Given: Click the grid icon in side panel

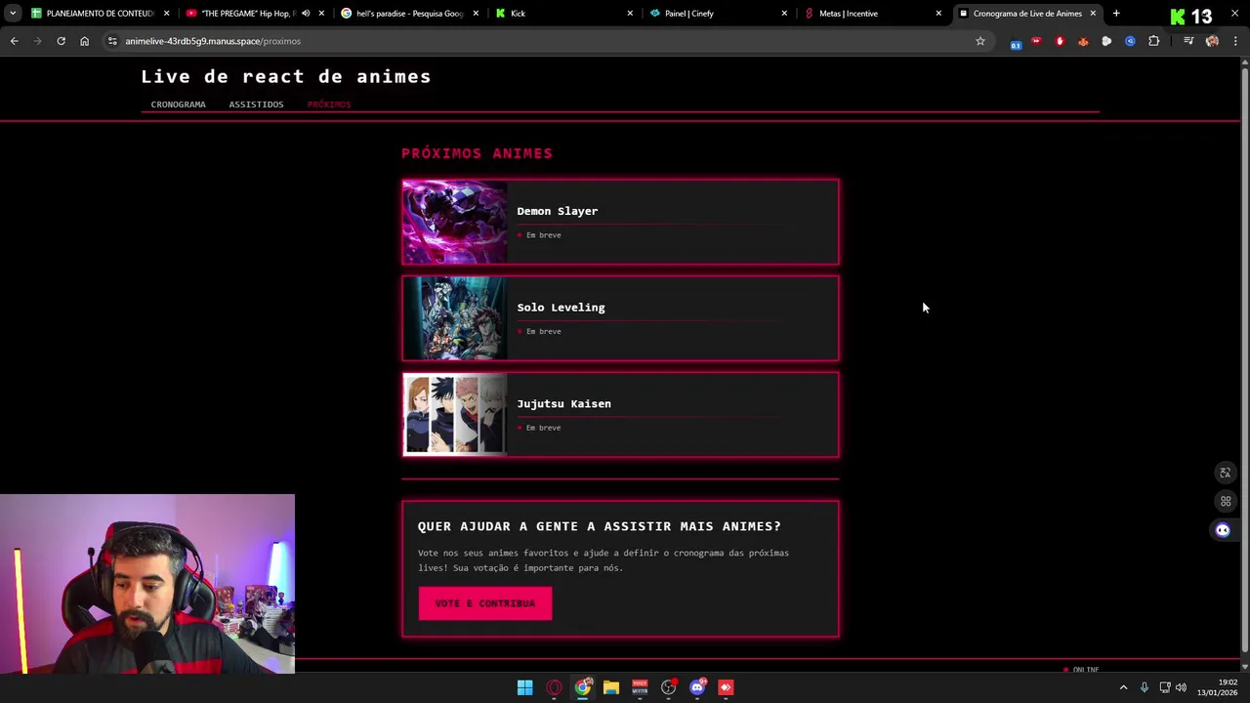Looking at the screenshot, I should pos(1226,501).
